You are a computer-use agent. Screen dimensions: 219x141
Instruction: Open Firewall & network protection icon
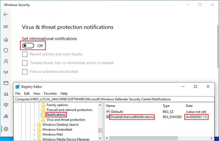pyautogui.click(x=6, y=72)
